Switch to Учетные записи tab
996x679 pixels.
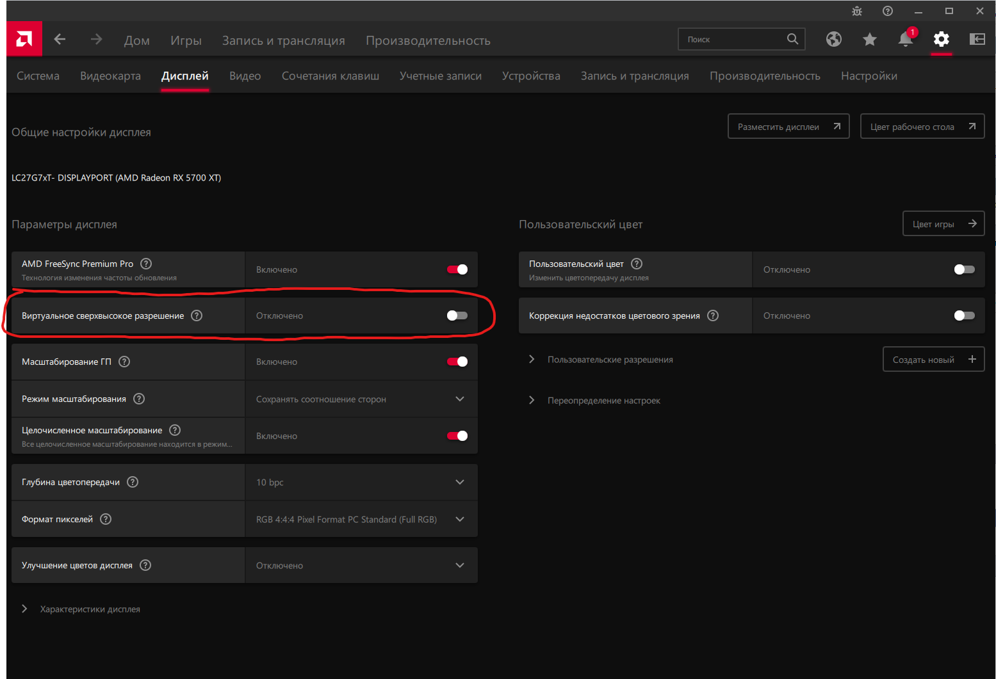click(441, 76)
